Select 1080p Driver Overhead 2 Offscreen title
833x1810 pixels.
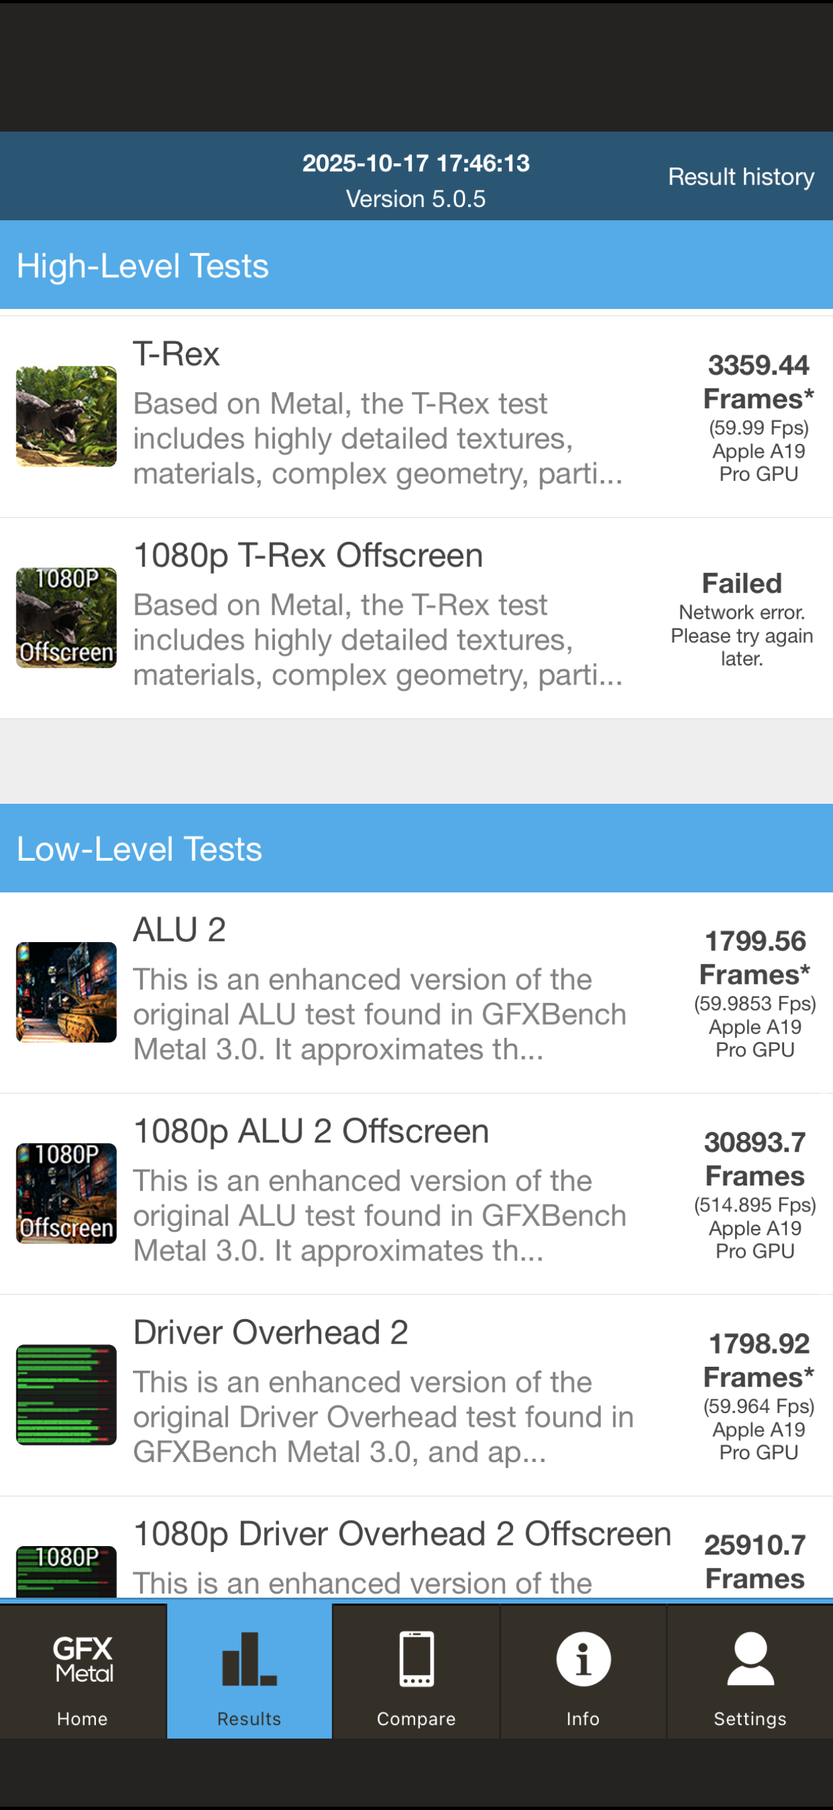[x=402, y=1534]
